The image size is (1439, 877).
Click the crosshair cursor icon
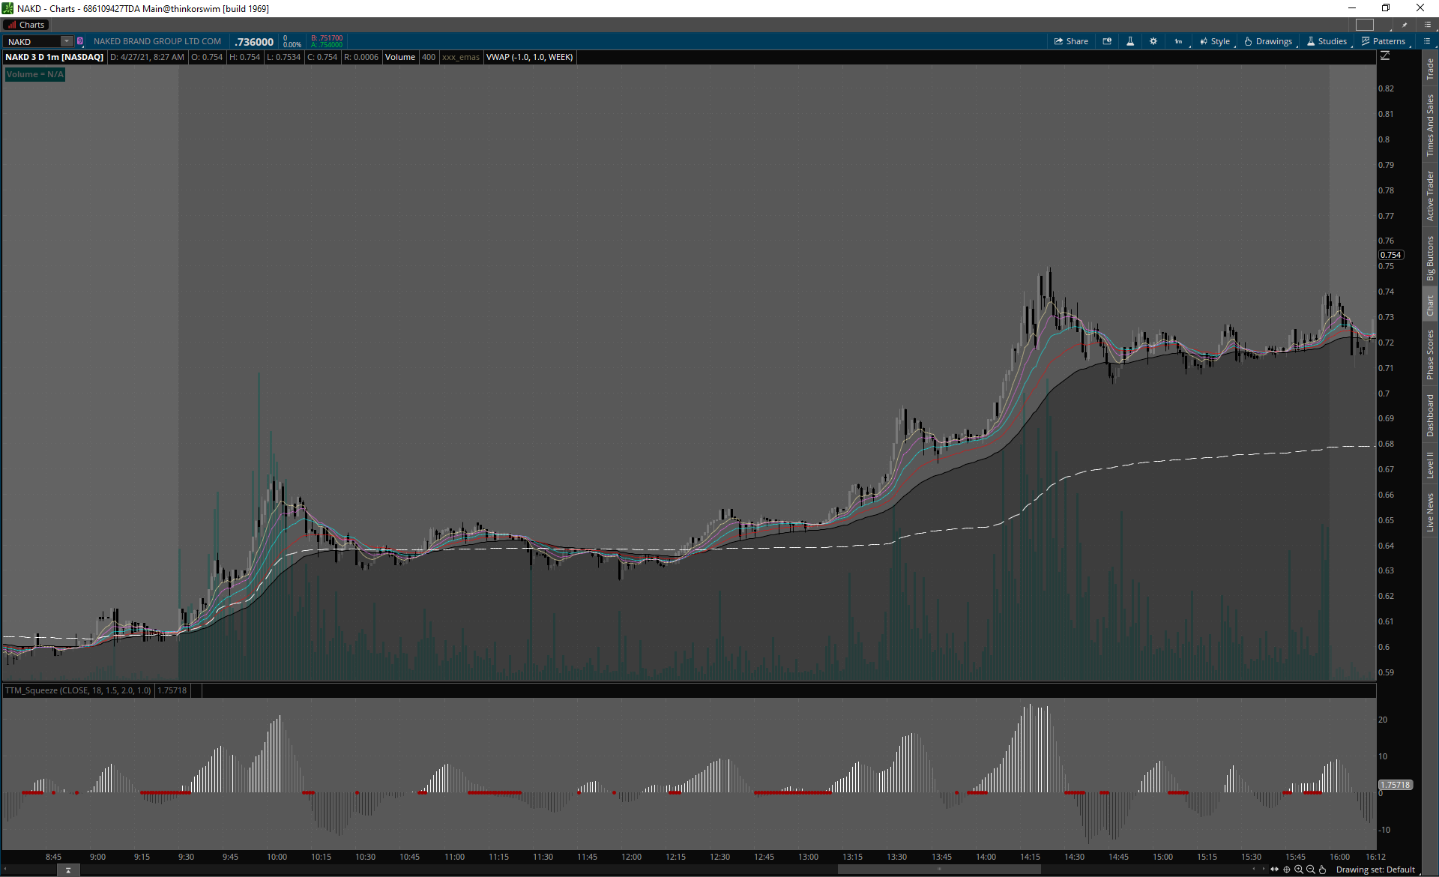point(1287,870)
